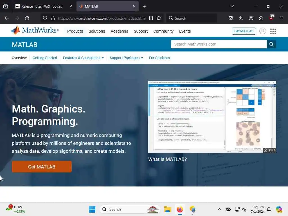Bookmark this page with the star
This screenshot has height=216, width=288.
(159, 18)
